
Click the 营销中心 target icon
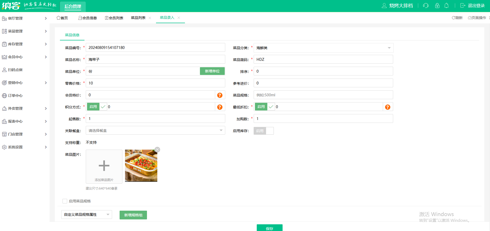4,83
